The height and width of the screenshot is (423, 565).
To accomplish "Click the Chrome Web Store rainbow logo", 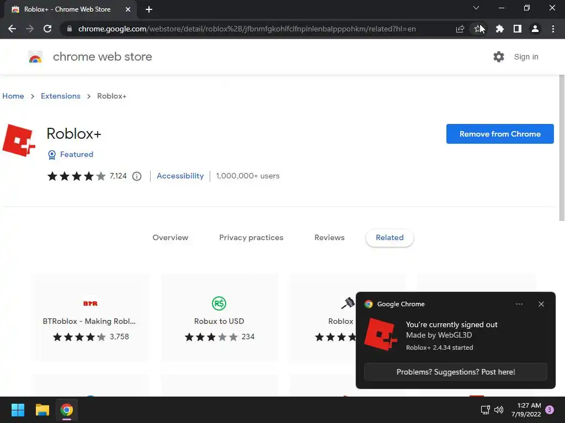I will 35,57.
